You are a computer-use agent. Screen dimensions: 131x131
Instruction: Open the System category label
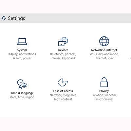22,50
